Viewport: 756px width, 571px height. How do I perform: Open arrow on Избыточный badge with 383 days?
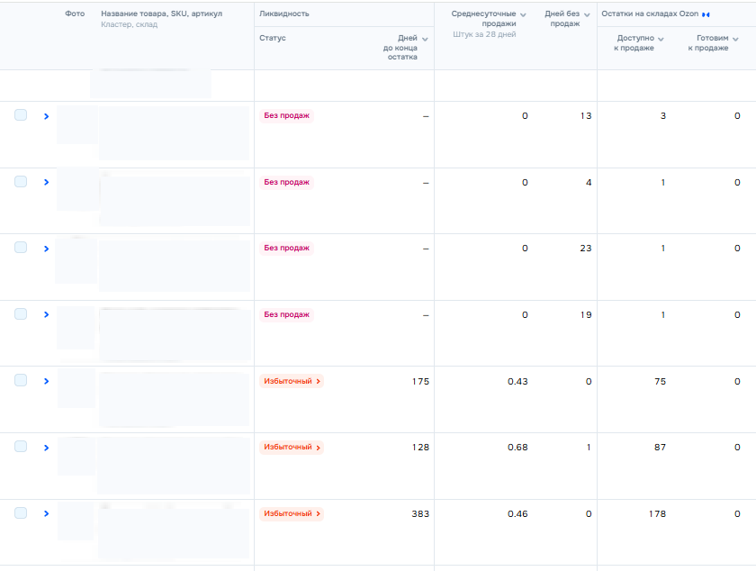pos(319,513)
